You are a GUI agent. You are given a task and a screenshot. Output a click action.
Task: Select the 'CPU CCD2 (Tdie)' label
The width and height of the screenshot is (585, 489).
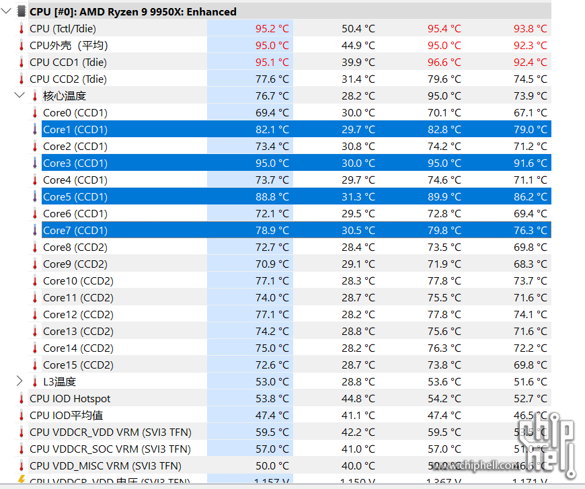pyautogui.click(x=68, y=79)
